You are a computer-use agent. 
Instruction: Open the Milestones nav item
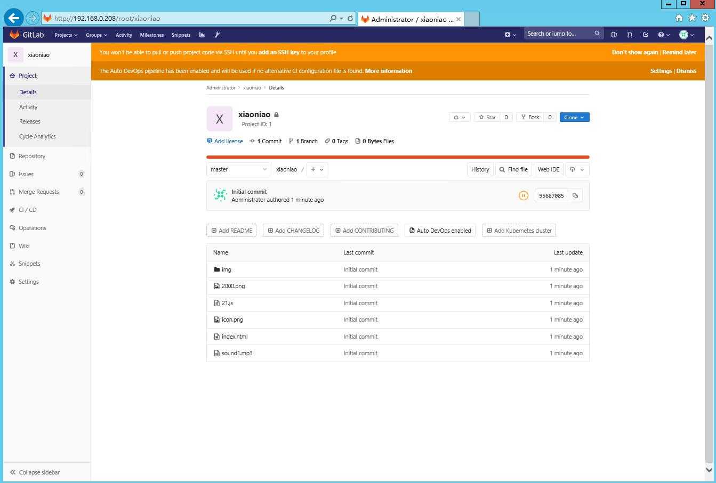click(152, 35)
